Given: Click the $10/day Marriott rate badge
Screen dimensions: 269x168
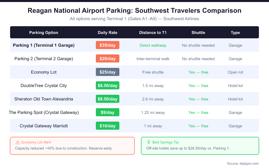Looking at the screenshot, I should click(108, 126).
